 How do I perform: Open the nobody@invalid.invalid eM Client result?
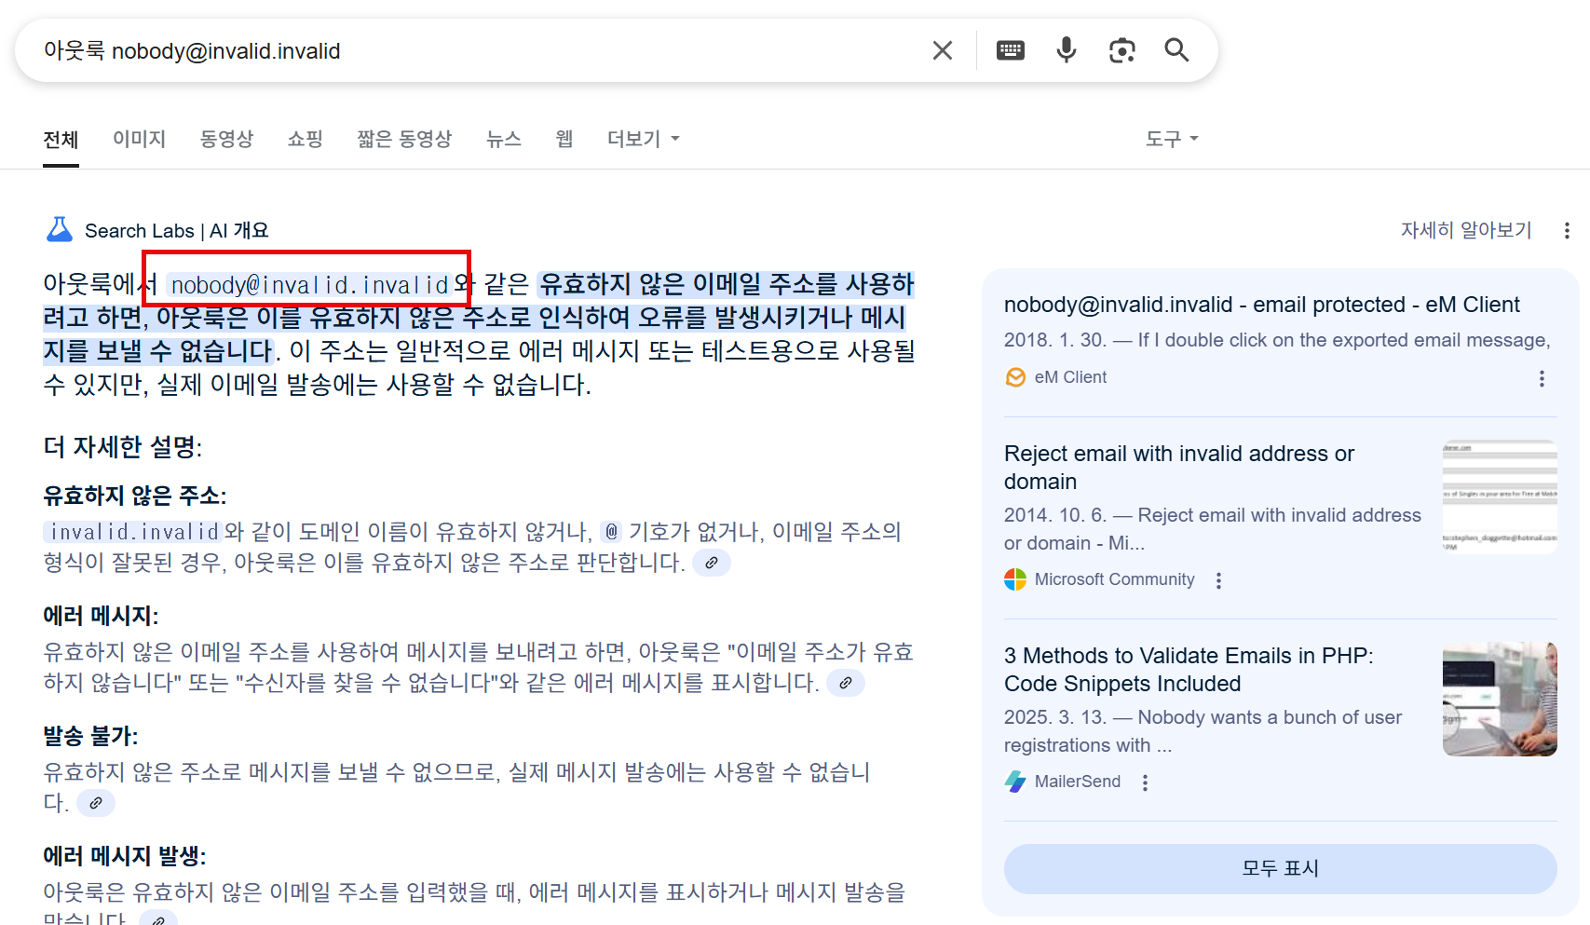pyautogui.click(x=1261, y=305)
